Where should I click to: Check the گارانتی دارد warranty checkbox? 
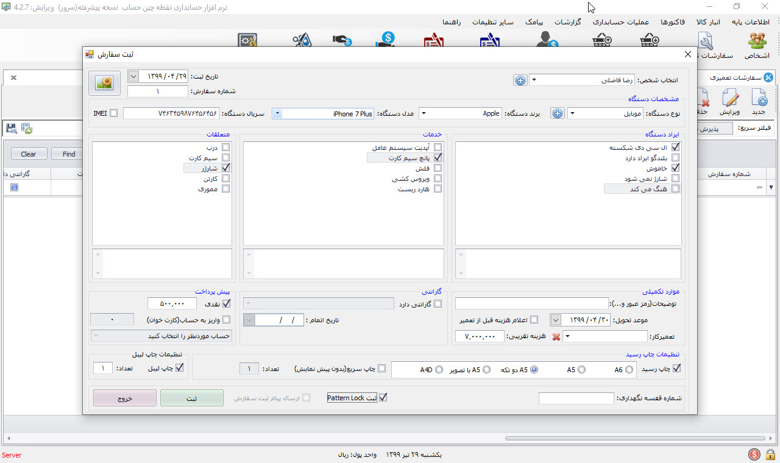point(437,304)
